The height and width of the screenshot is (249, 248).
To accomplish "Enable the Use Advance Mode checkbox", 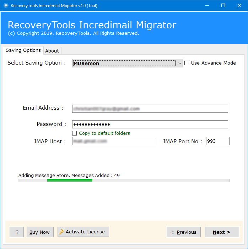I will pos(187,63).
